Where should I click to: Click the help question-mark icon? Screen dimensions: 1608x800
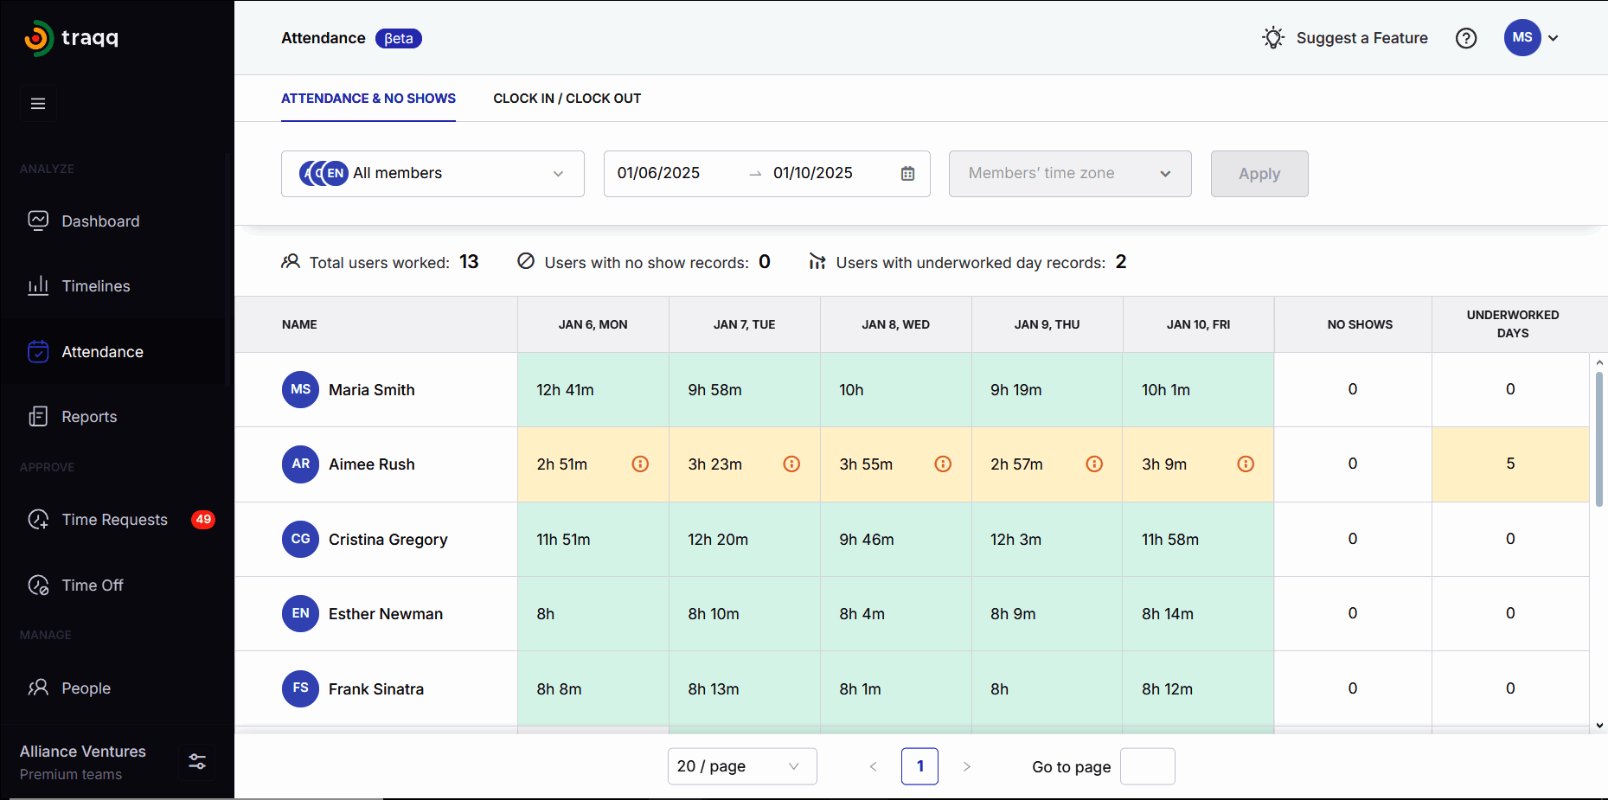click(x=1466, y=38)
